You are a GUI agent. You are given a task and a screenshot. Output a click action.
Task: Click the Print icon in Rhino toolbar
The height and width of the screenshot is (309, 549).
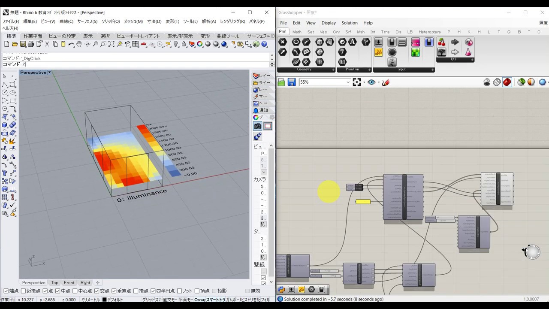pyautogui.click(x=31, y=44)
